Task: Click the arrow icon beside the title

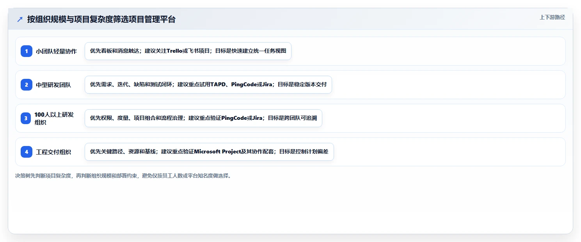Action: [x=20, y=19]
